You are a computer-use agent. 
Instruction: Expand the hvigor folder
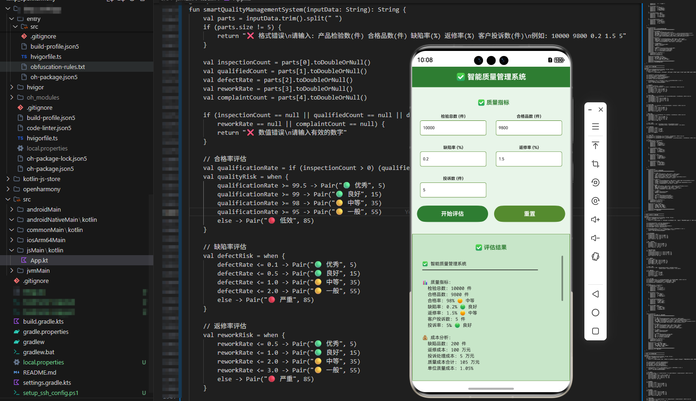(12, 87)
